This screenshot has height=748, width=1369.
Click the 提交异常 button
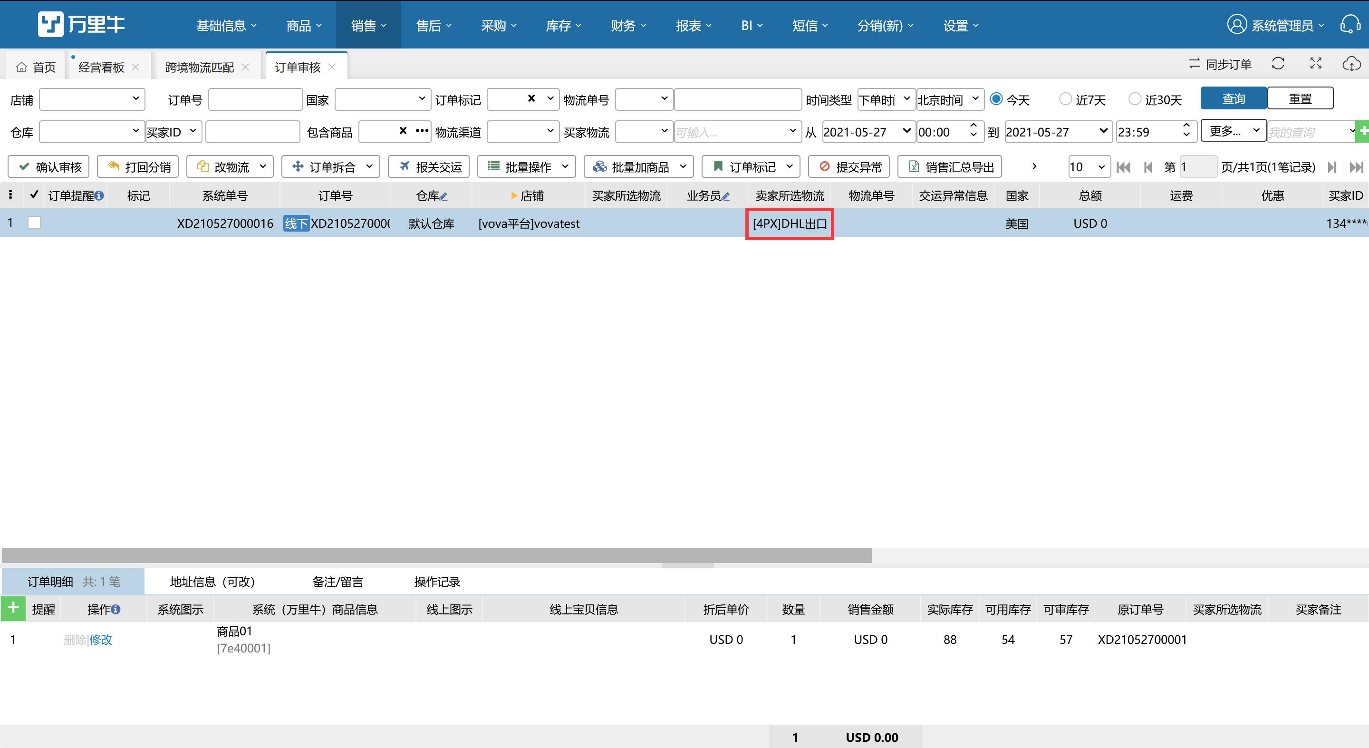tap(848, 167)
